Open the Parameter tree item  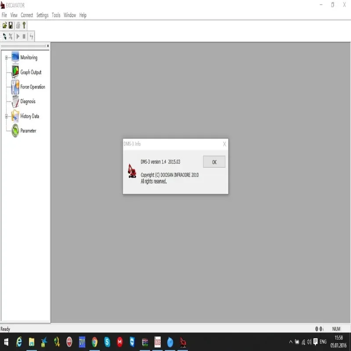(x=28, y=131)
